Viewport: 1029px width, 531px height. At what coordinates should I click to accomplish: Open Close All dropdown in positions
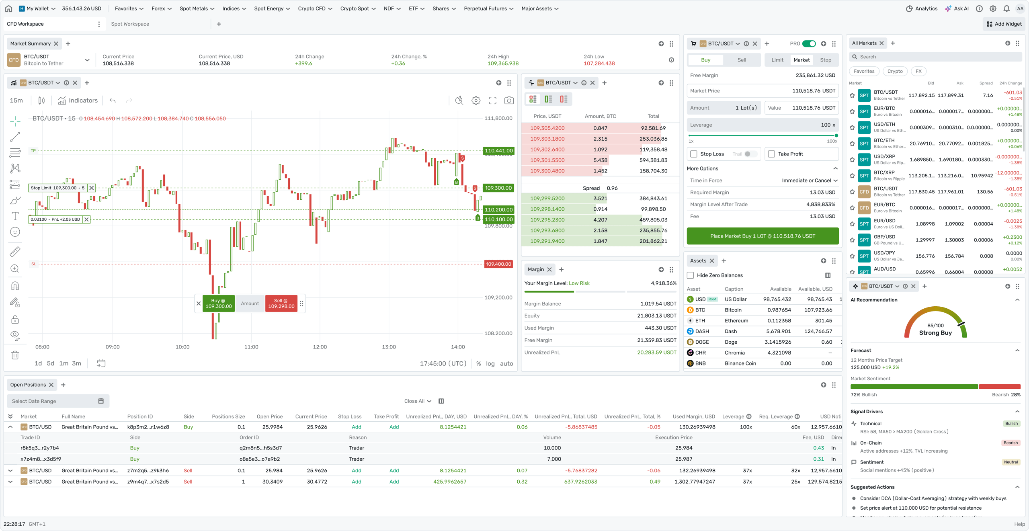pyautogui.click(x=418, y=401)
